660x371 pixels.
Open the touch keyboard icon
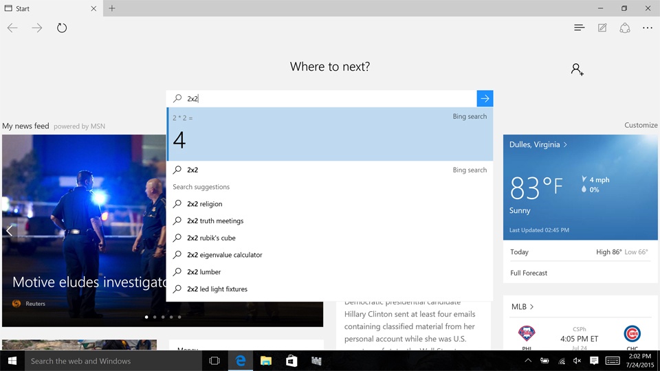(613, 361)
